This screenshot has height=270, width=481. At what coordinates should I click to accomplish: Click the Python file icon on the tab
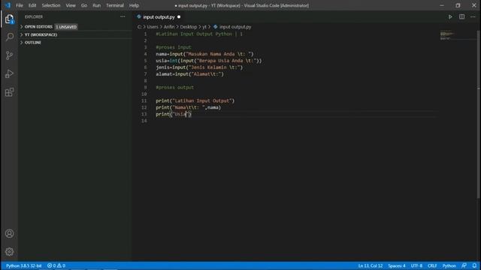tap(139, 16)
